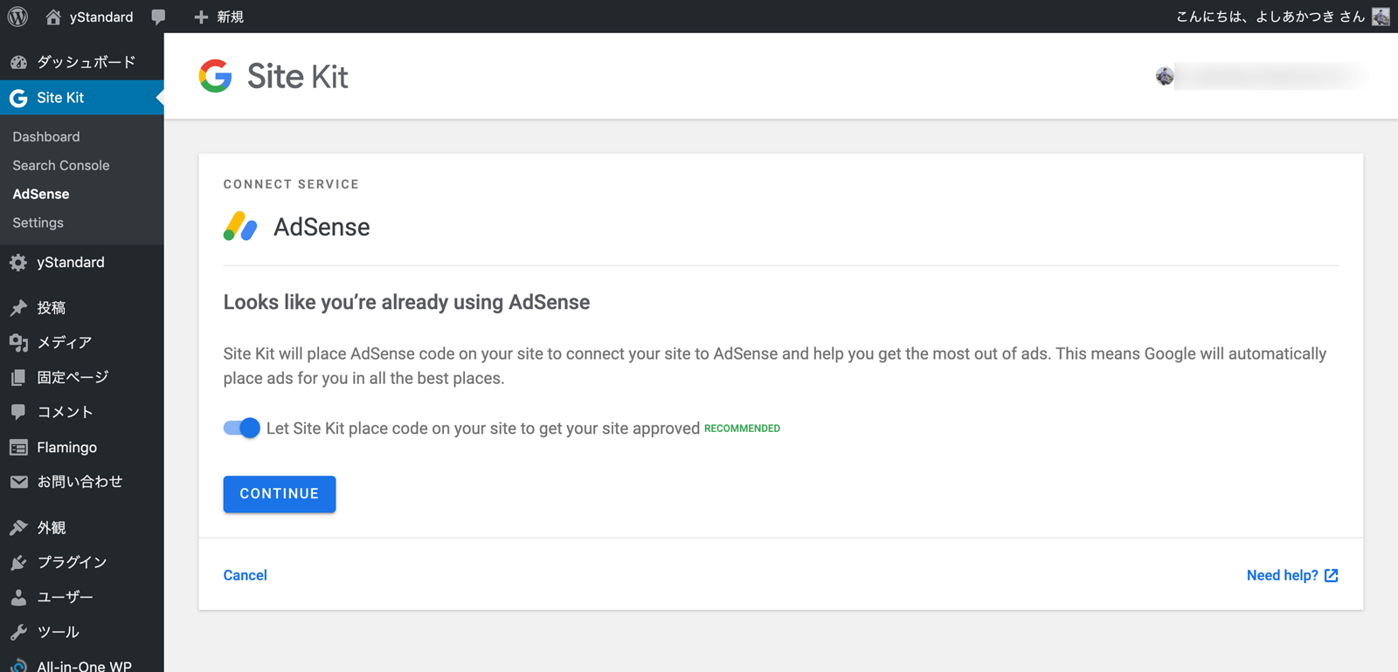Click the Site Kit header title text
Screen dimensions: 1398x672
click(297, 77)
